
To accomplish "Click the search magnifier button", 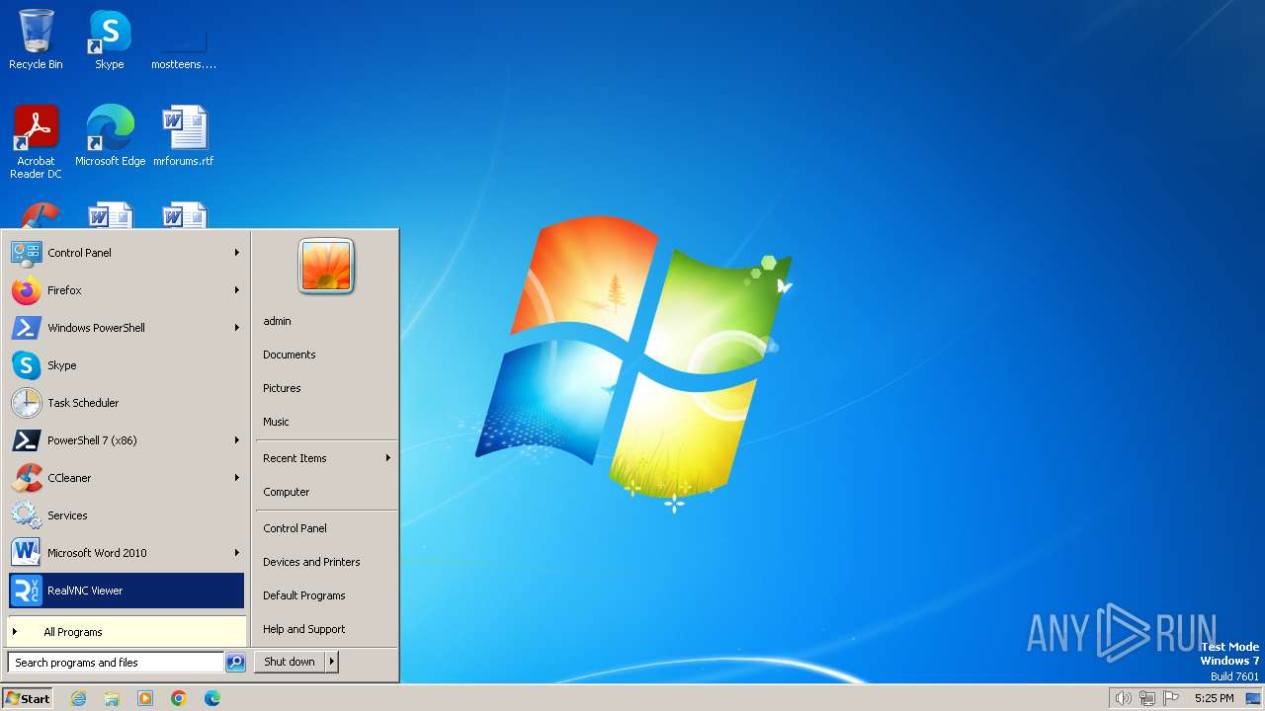I will pyautogui.click(x=235, y=663).
